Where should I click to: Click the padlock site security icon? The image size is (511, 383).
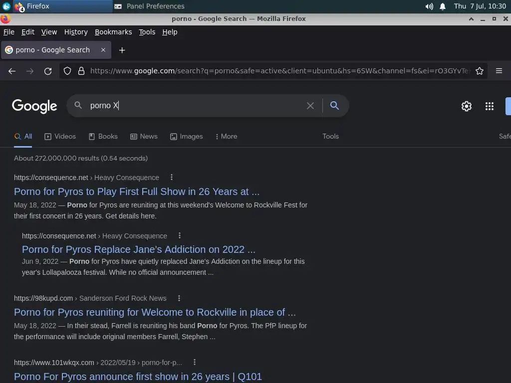[x=81, y=71]
